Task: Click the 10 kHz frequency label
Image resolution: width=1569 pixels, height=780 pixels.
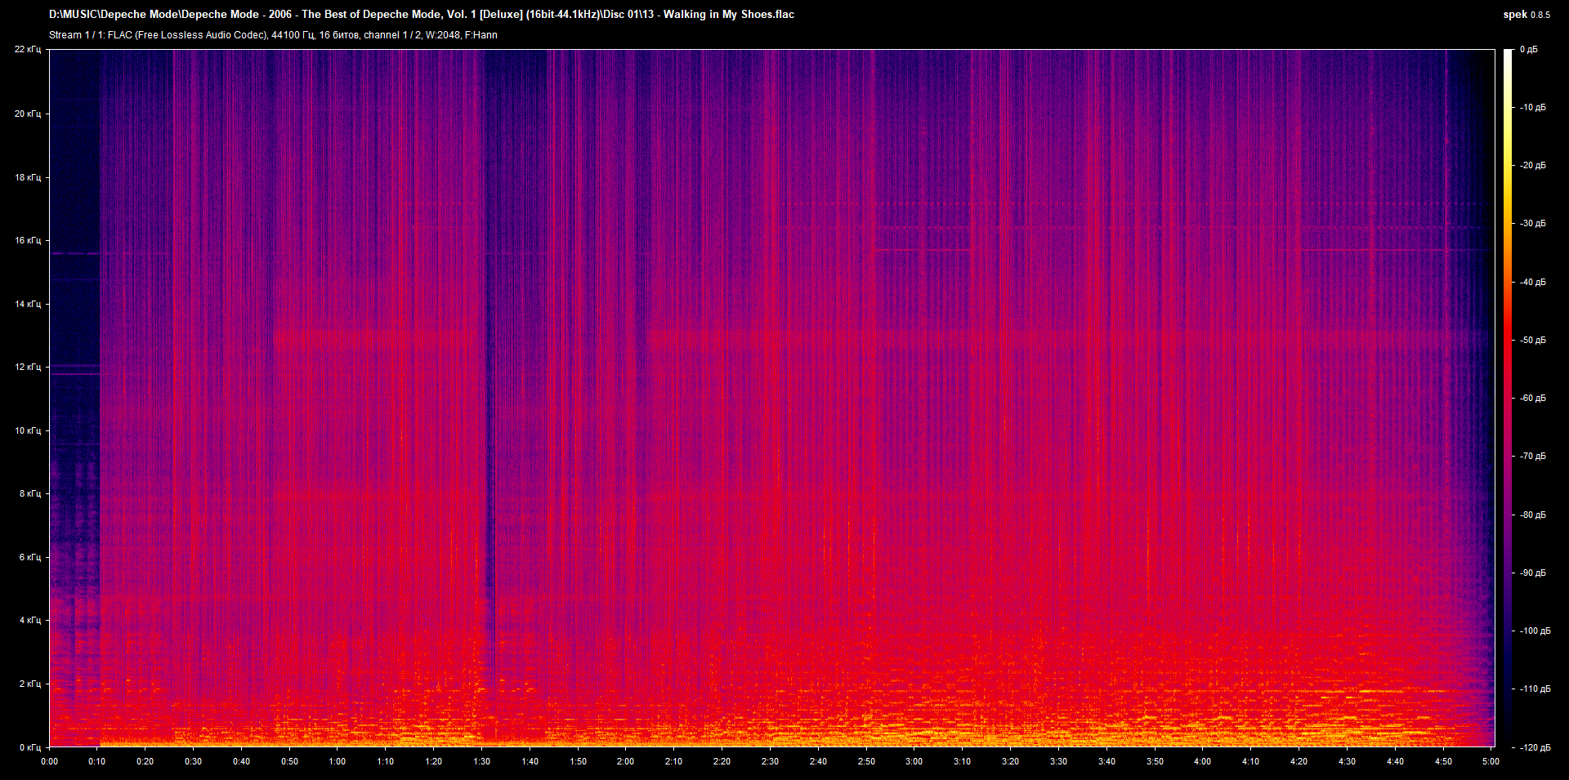Action: pos(28,430)
